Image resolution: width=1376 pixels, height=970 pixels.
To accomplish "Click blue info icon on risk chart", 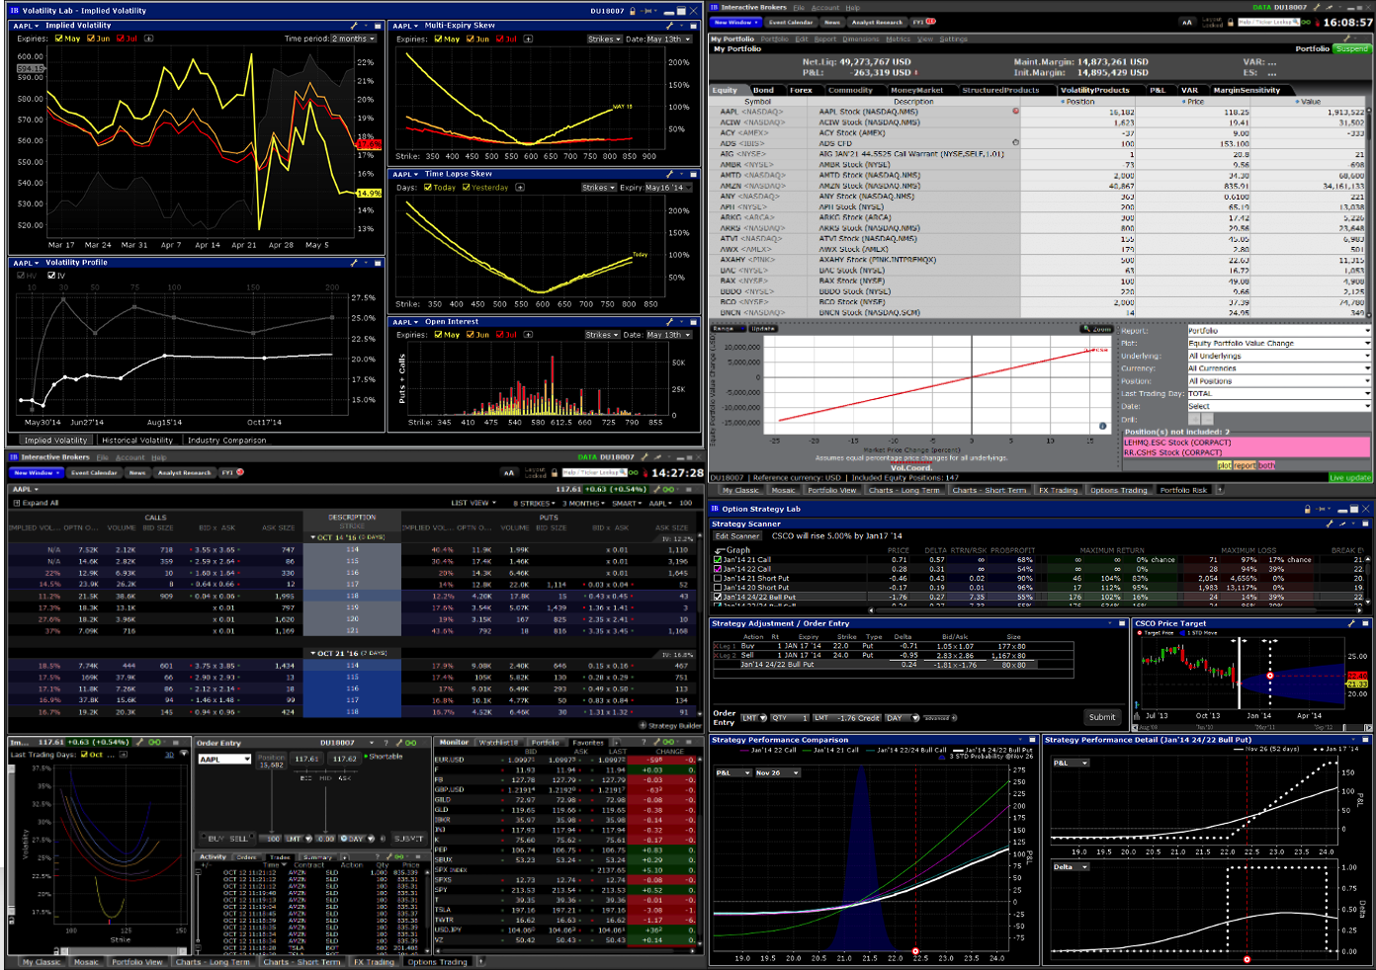I will coord(1103,427).
